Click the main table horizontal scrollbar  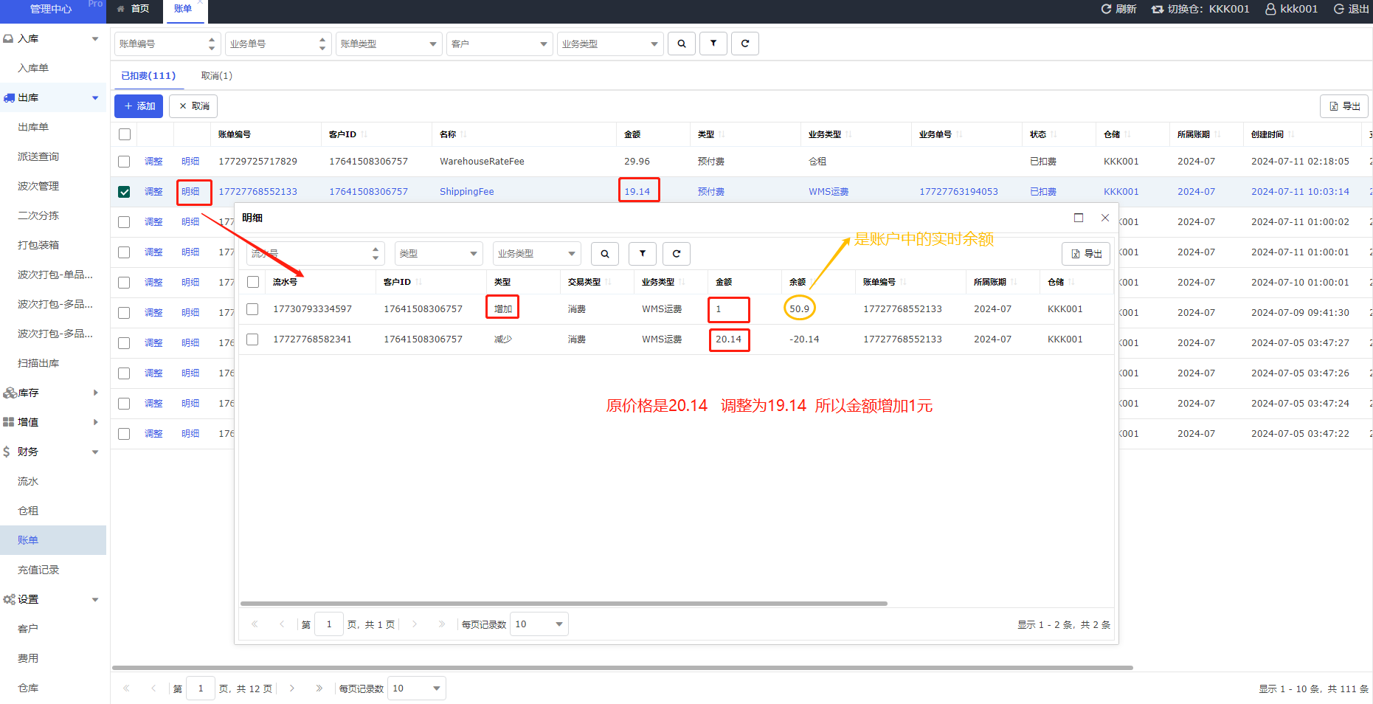point(622,668)
